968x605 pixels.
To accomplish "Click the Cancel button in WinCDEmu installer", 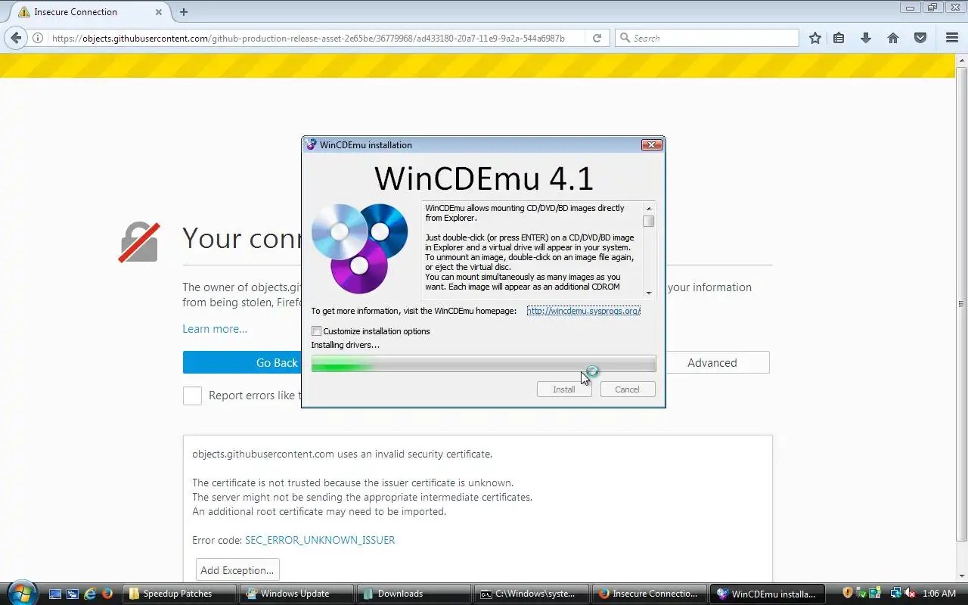I will click(627, 389).
